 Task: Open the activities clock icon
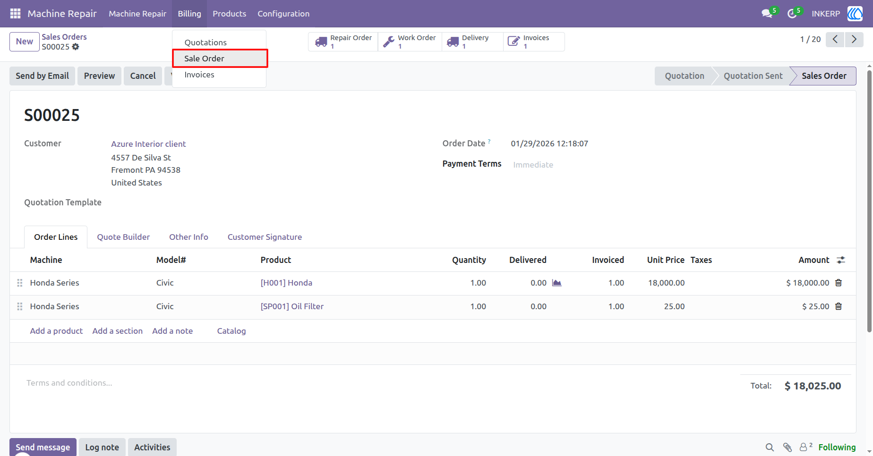pos(792,14)
